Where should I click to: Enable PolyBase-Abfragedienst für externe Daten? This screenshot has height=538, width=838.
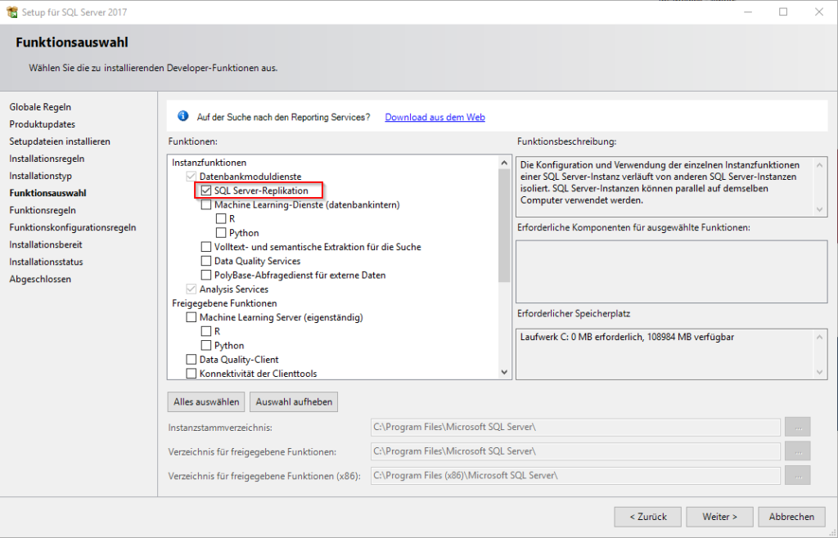tap(206, 276)
